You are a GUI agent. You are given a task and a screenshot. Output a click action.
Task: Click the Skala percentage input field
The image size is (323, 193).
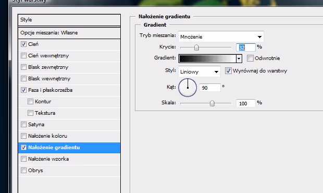[x=246, y=103]
